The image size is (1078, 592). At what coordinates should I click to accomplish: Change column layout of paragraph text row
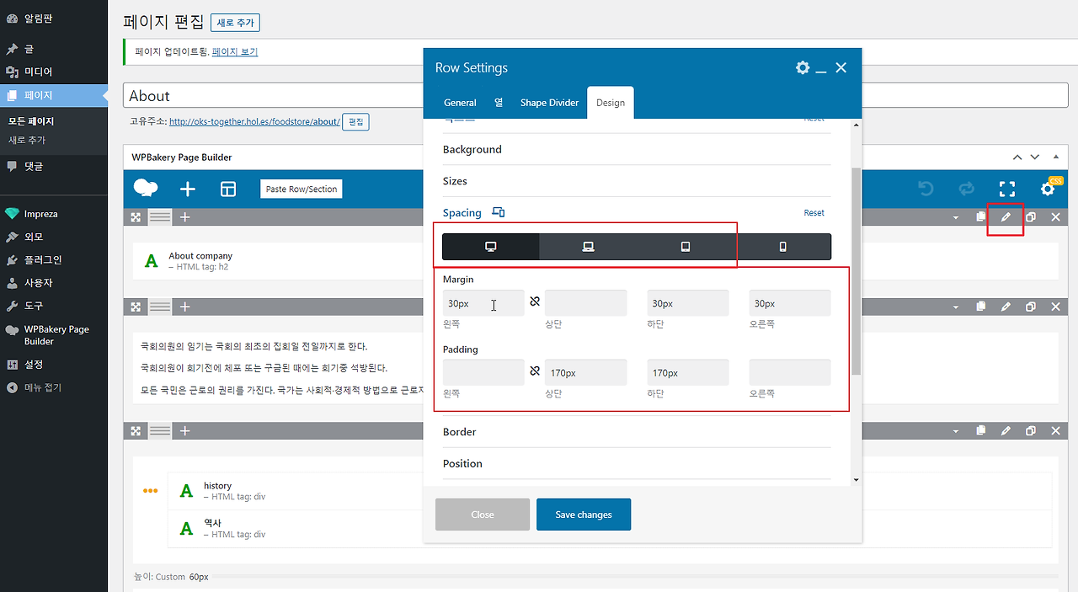pyautogui.click(x=160, y=307)
